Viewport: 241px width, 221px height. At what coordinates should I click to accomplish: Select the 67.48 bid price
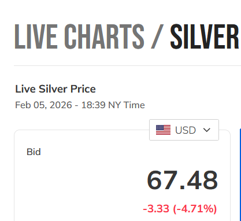tap(182, 180)
